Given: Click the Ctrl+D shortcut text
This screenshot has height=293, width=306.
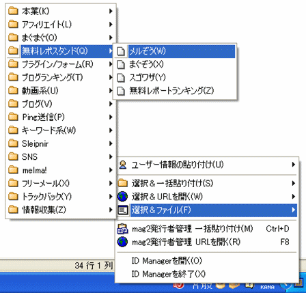Looking at the screenshot, I should click(277, 228).
